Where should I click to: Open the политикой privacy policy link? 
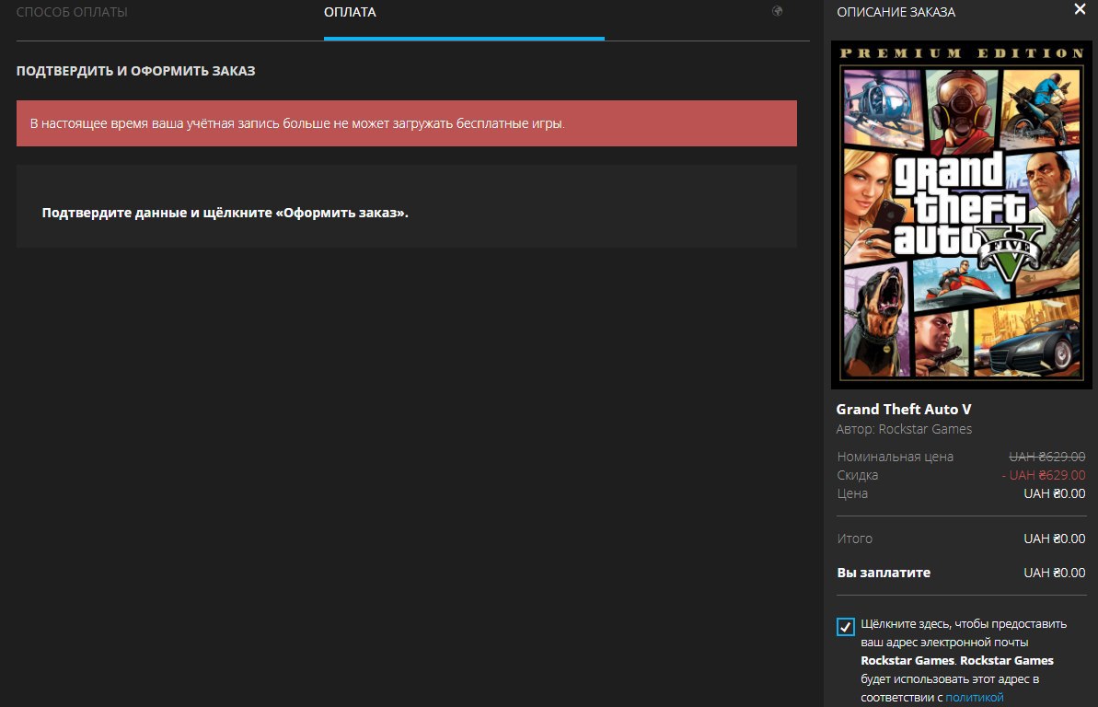[x=974, y=697]
